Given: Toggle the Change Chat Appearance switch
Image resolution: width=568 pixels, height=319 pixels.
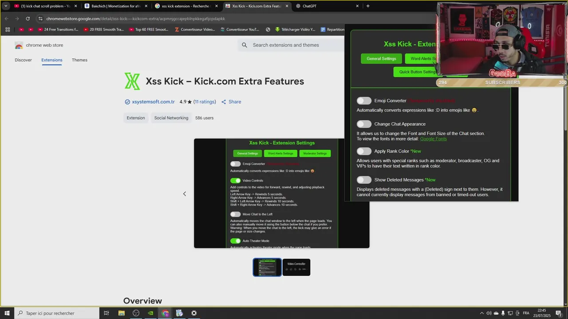Looking at the screenshot, I should click(364, 124).
